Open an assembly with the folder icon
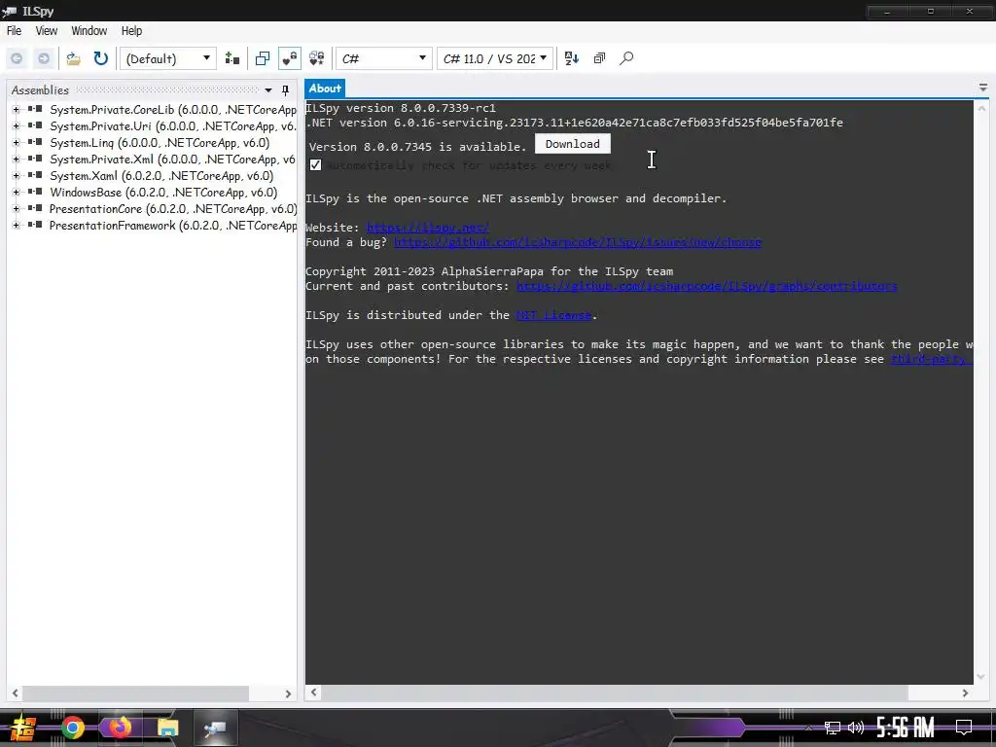996x747 pixels. pyautogui.click(x=74, y=58)
